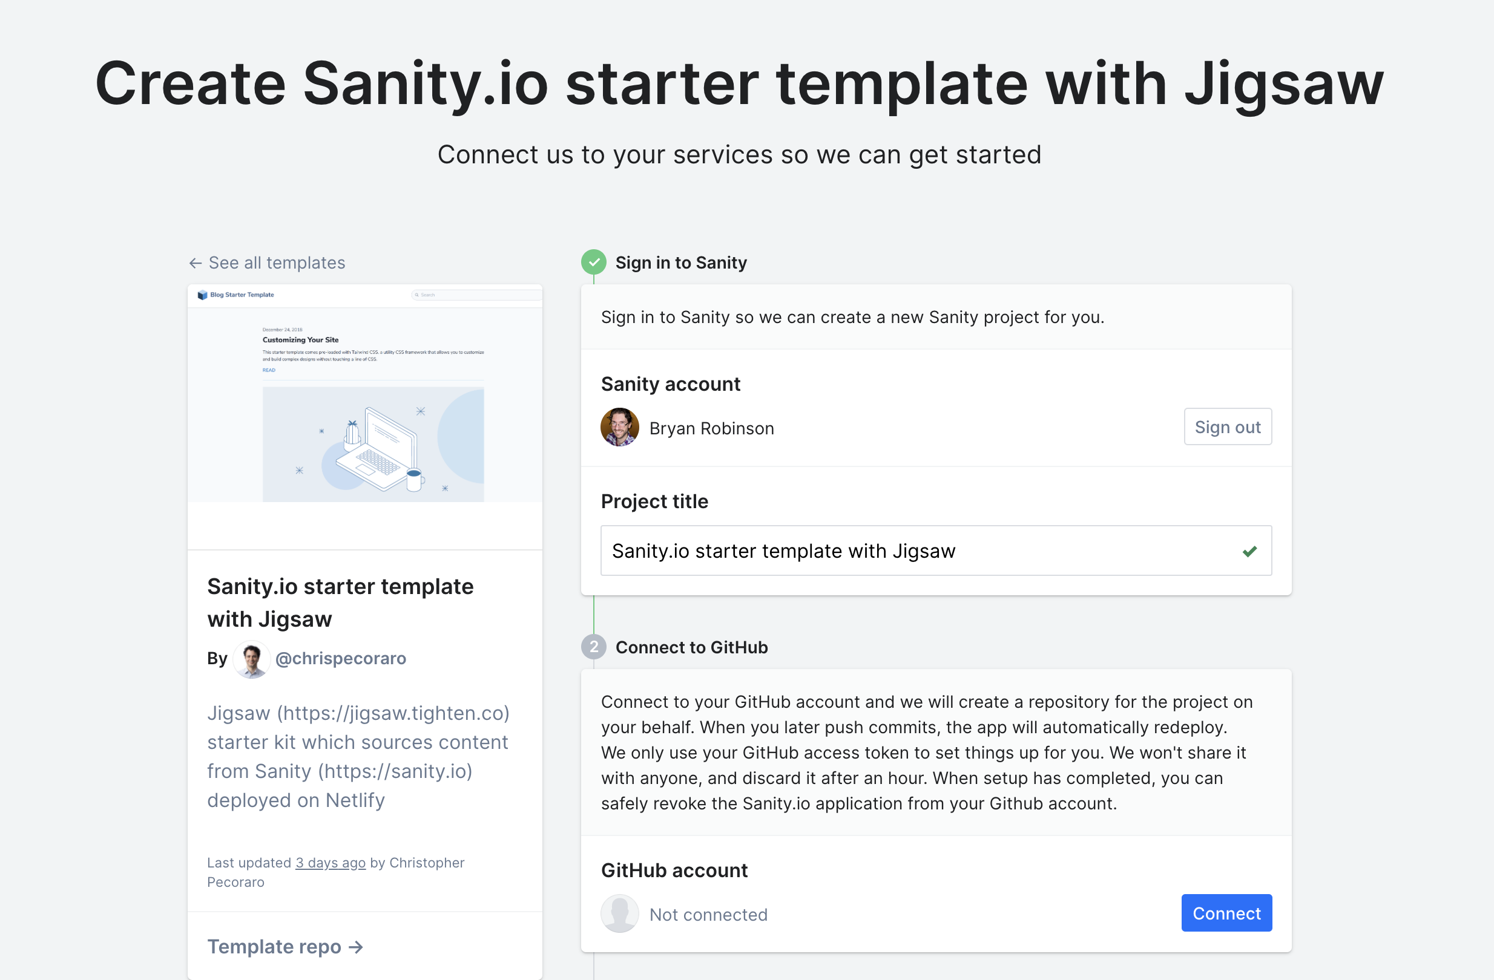Click the step 2 circle for Connect to GitHub

593,647
